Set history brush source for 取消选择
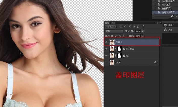Viewport: 178px width, 107px height. coord(154,5)
